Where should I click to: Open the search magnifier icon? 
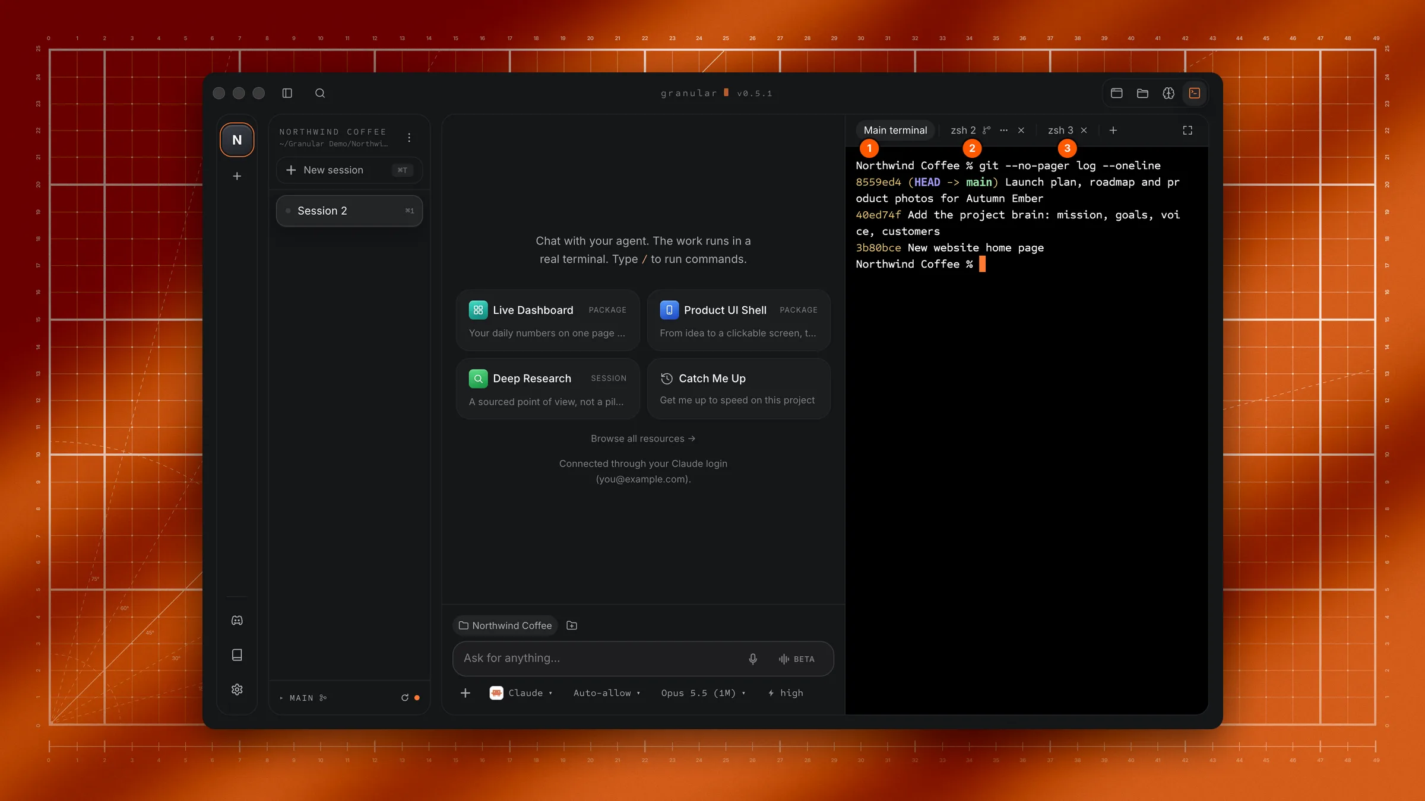(x=320, y=93)
